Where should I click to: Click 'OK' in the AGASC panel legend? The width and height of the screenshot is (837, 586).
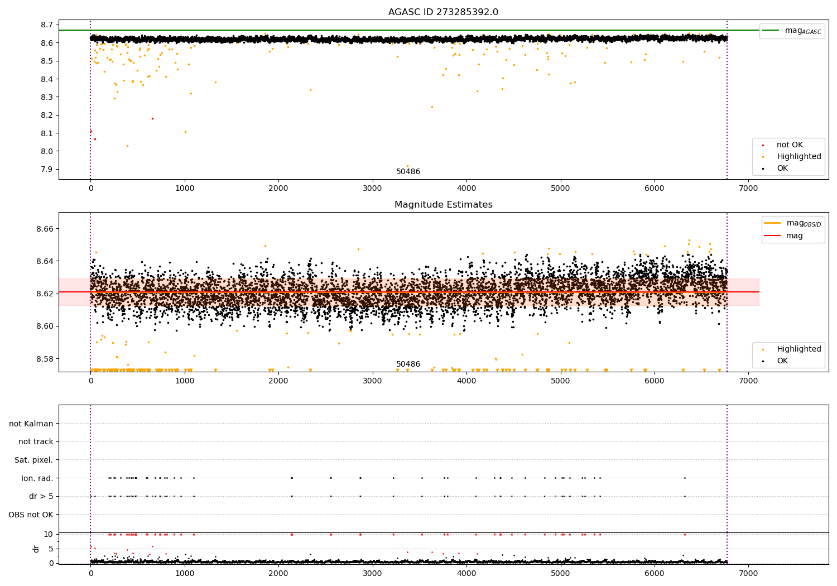tap(782, 169)
